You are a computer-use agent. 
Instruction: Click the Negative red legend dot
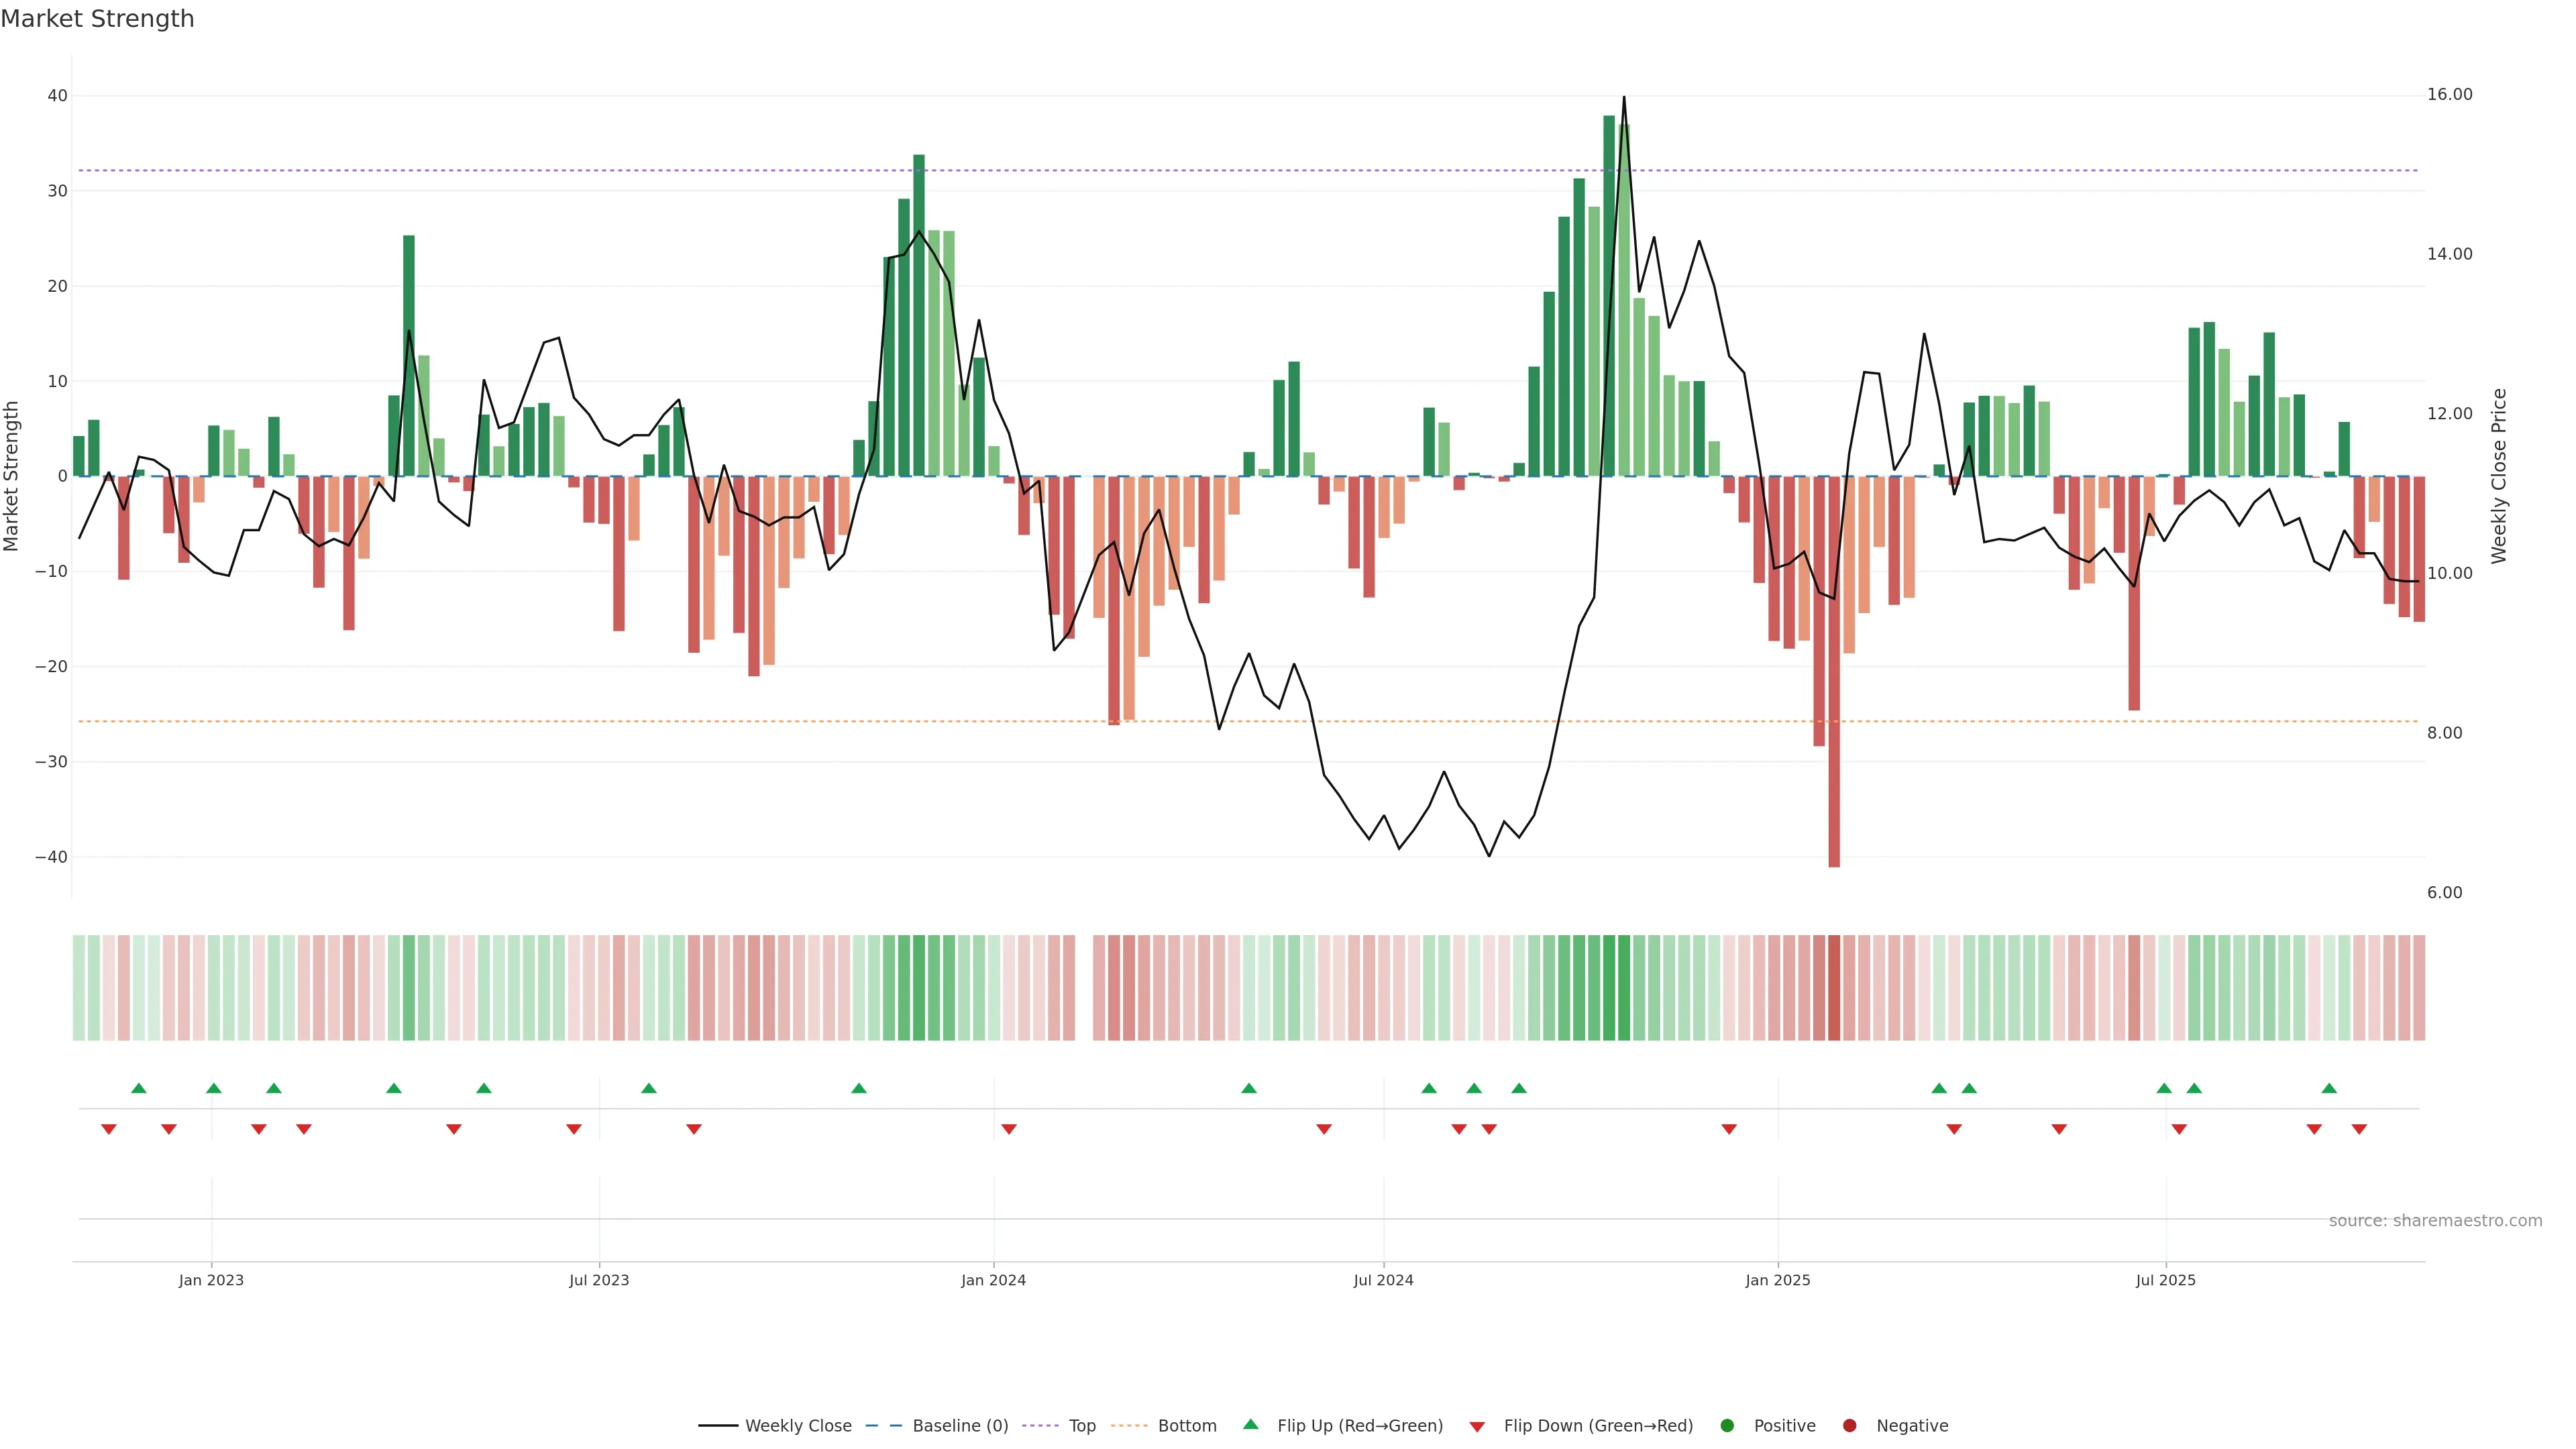tap(1849, 1425)
